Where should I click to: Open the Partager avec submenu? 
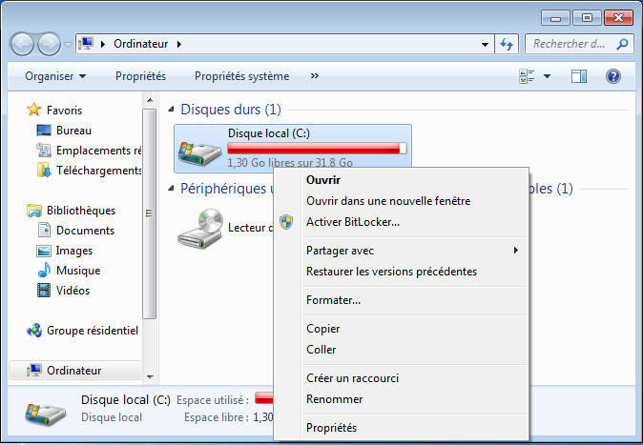[401, 251]
